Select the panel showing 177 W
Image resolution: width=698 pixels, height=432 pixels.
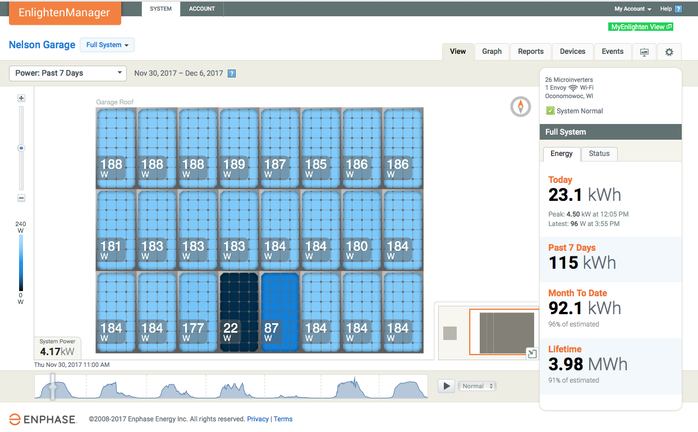click(x=198, y=312)
